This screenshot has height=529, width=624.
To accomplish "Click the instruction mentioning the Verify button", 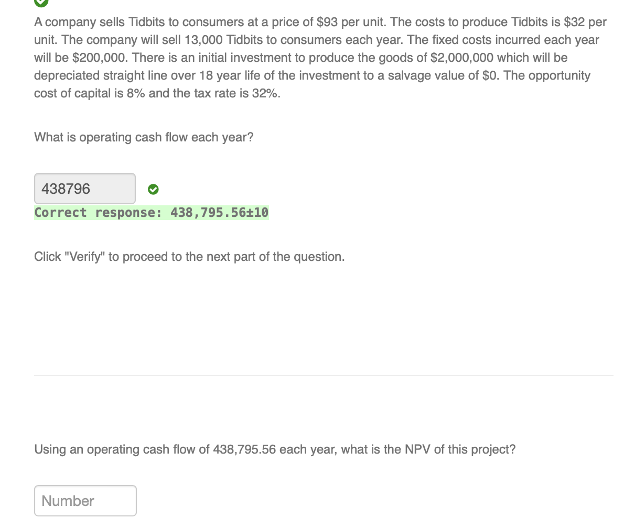I will 189,257.
